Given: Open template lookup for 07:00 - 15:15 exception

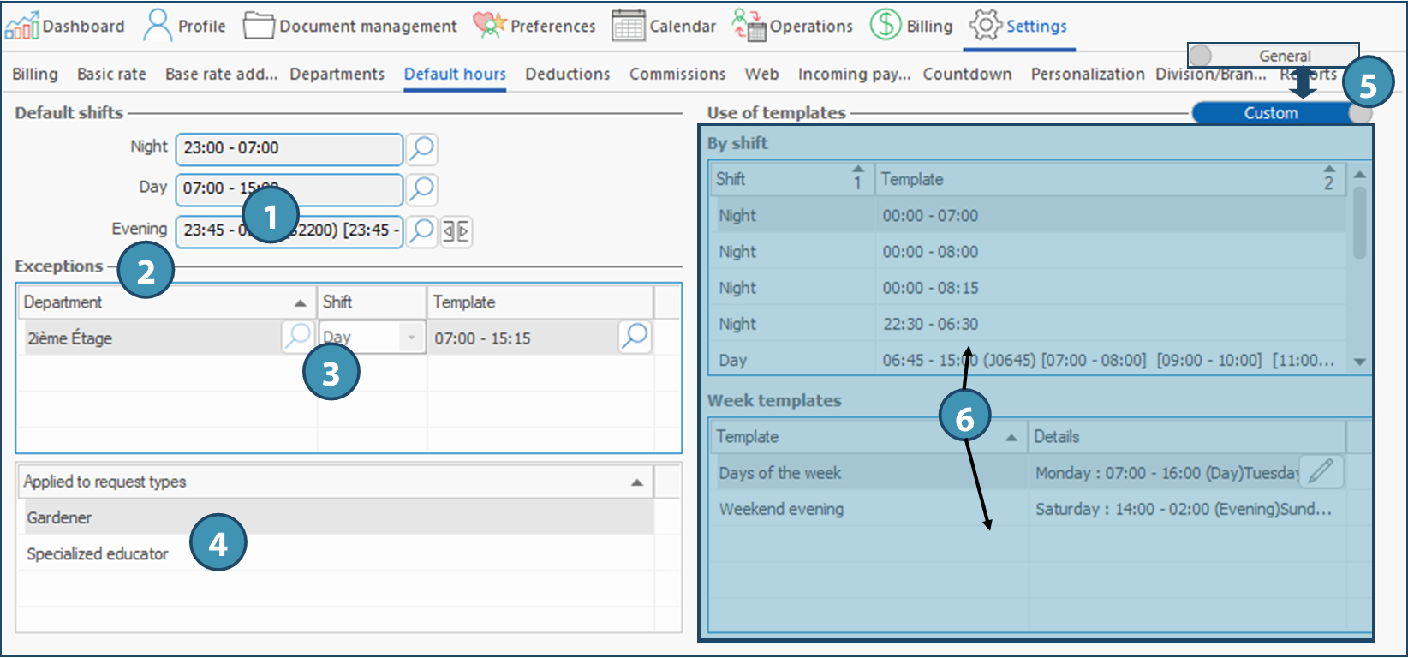Looking at the screenshot, I should (635, 337).
